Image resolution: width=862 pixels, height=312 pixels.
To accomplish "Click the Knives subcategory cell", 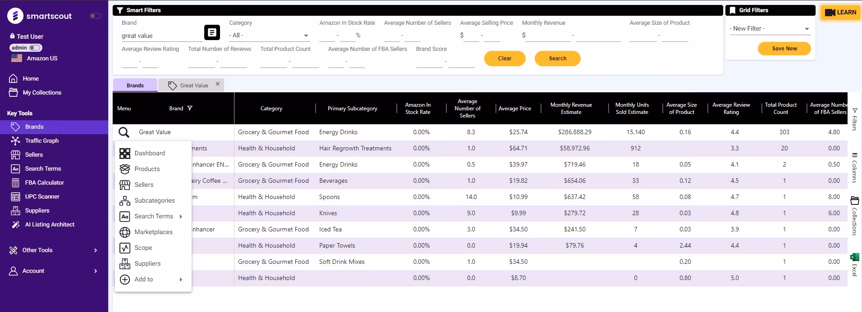I will click(328, 213).
